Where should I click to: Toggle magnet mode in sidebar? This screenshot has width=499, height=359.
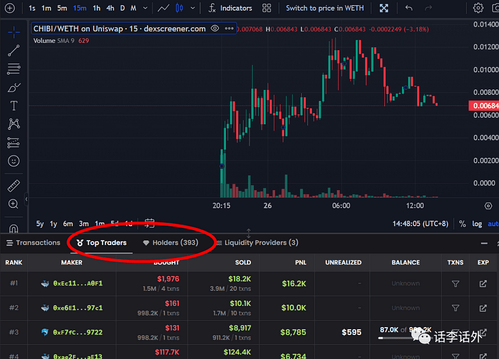click(x=14, y=228)
